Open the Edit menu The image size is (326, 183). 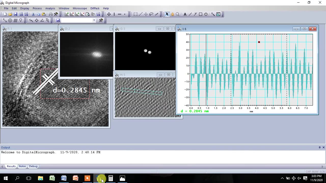point(14,8)
